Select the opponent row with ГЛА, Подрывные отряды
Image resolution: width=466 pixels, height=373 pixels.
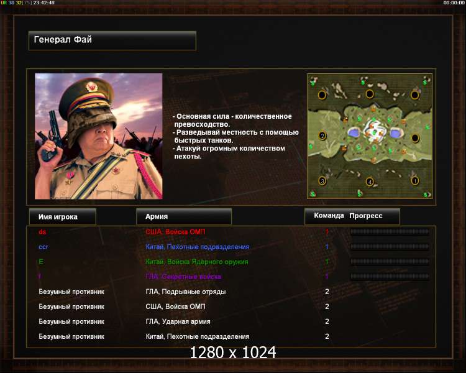[x=231, y=292]
